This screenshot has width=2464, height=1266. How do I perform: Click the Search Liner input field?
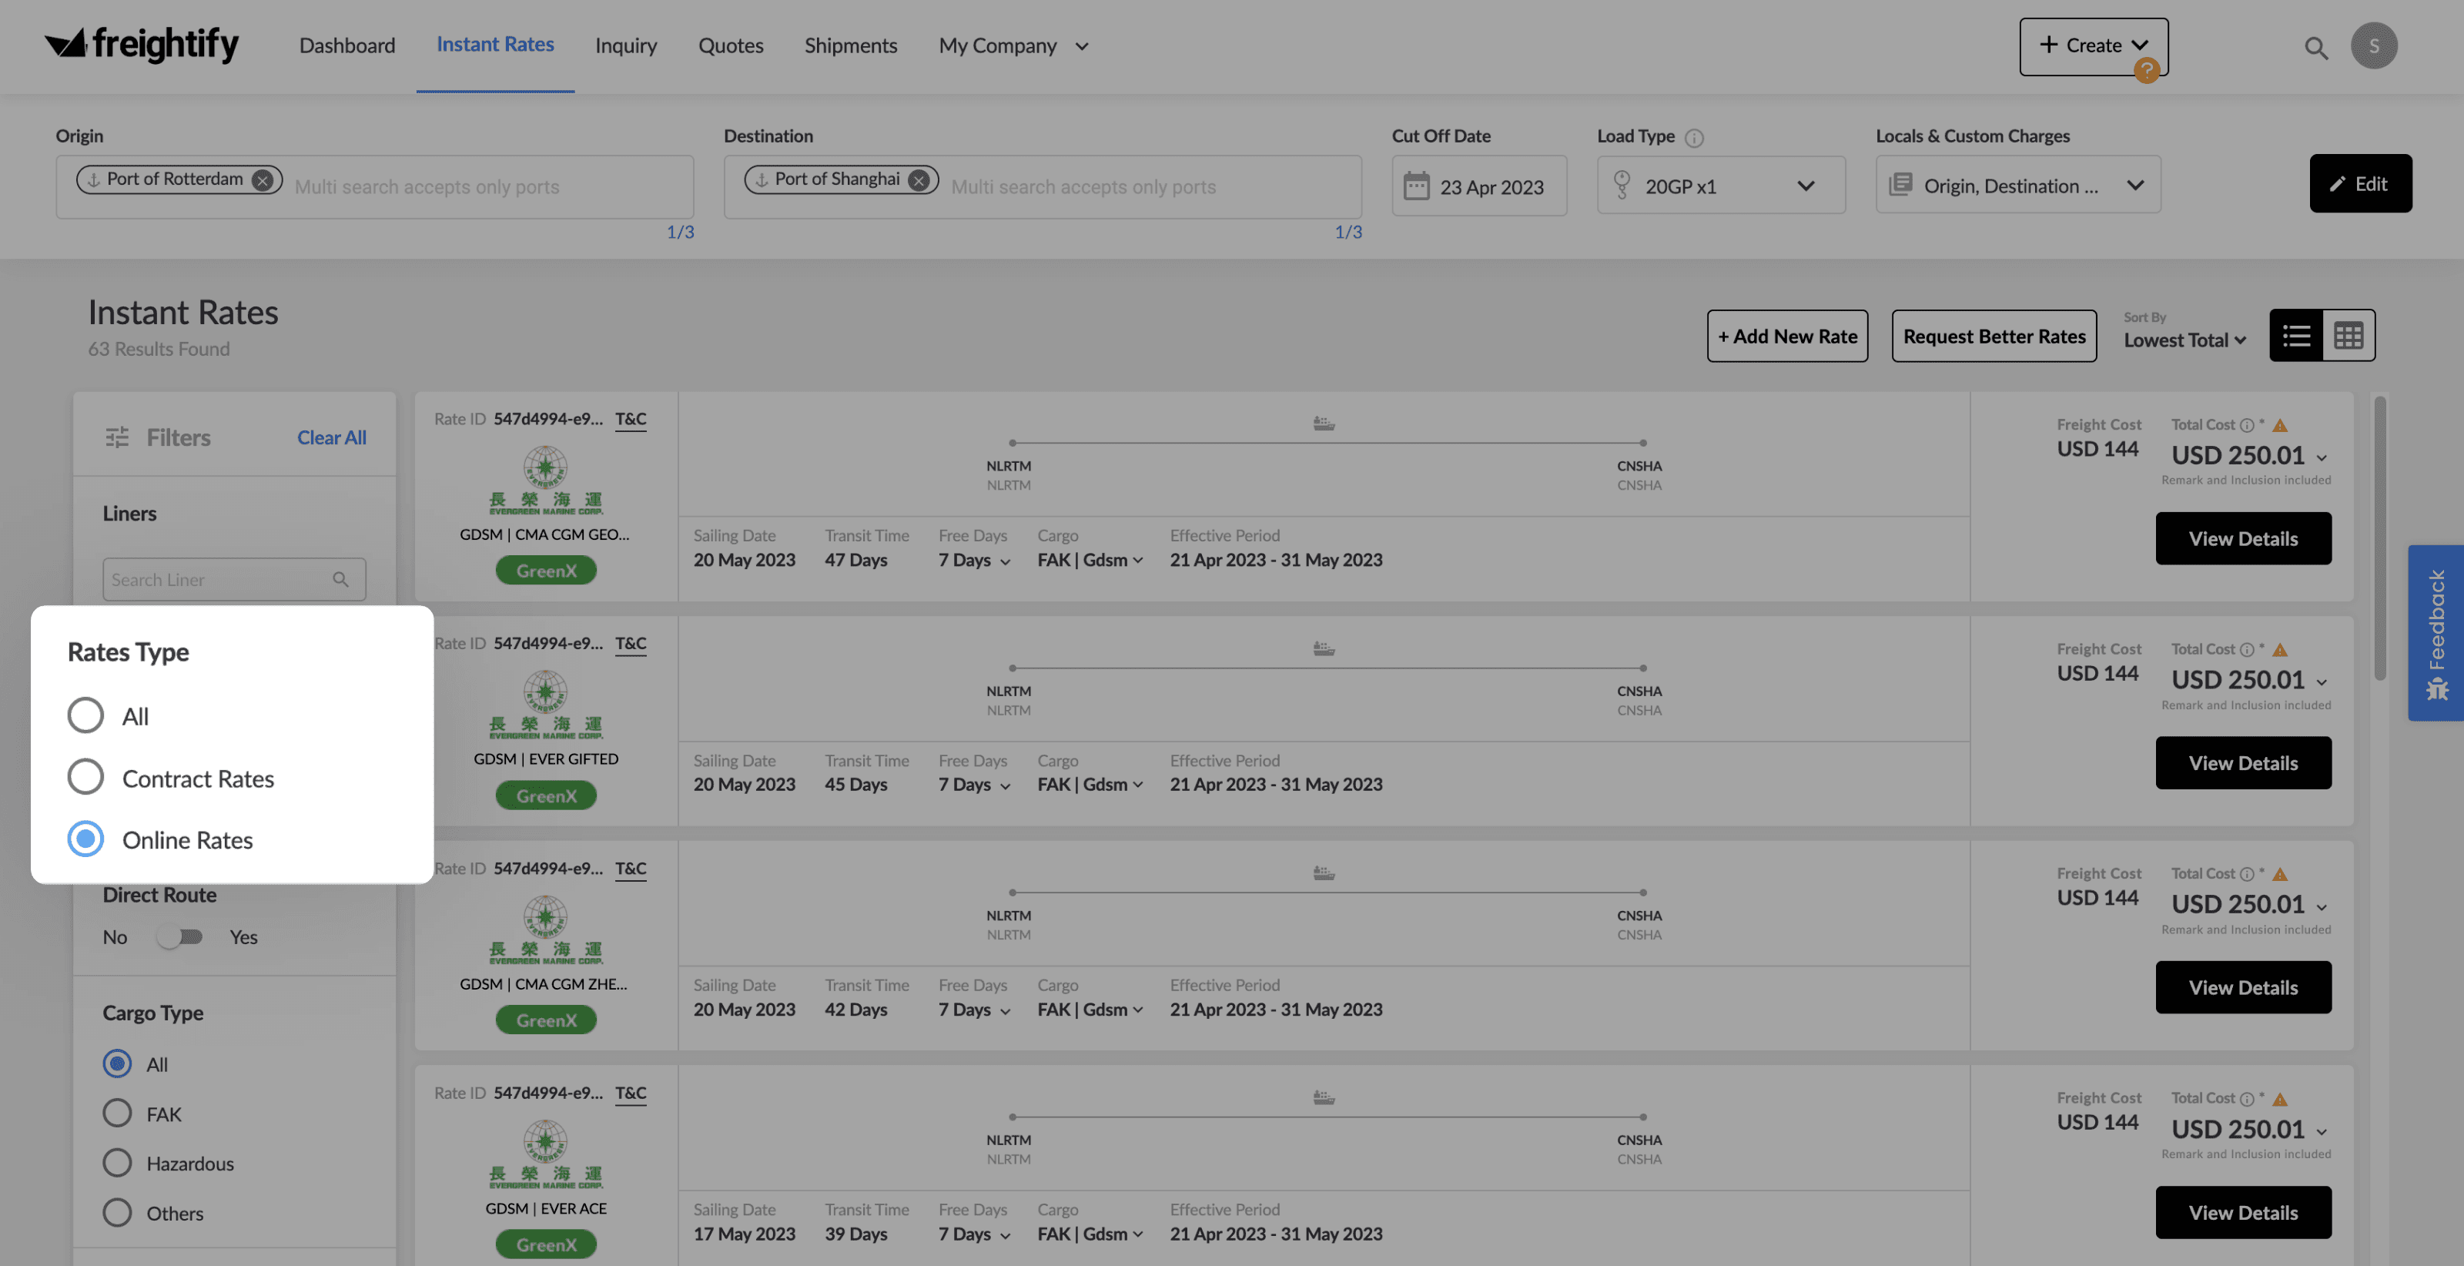(220, 580)
